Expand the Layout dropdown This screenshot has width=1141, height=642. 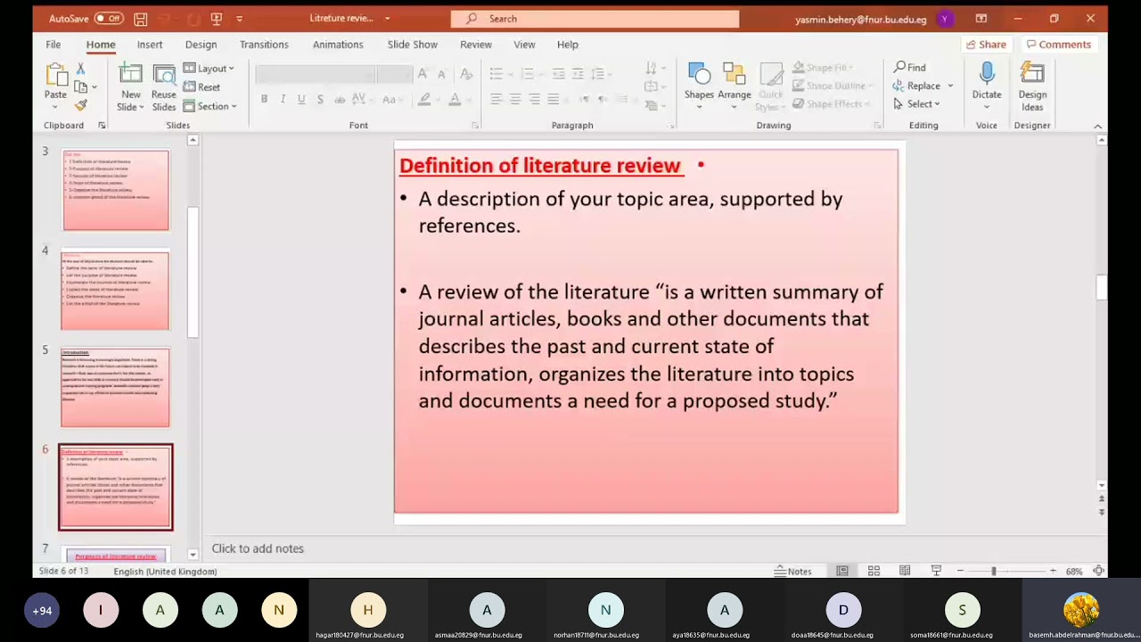(x=209, y=69)
